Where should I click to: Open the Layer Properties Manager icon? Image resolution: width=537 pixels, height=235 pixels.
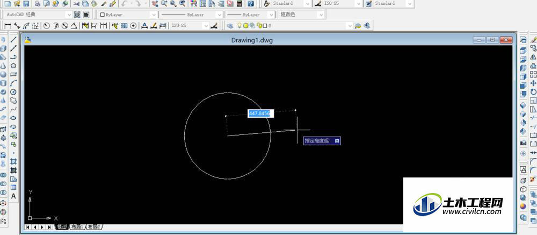tap(230, 25)
